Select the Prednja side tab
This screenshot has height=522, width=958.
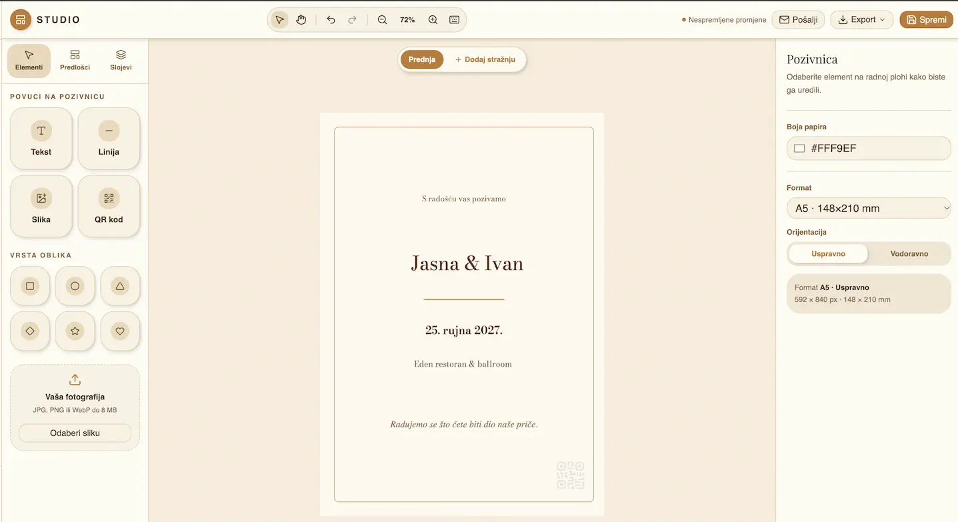pyautogui.click(x=422, y=59)
